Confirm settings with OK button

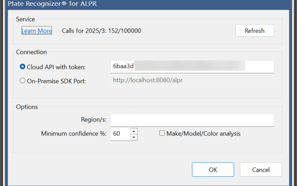pos(213,170)
